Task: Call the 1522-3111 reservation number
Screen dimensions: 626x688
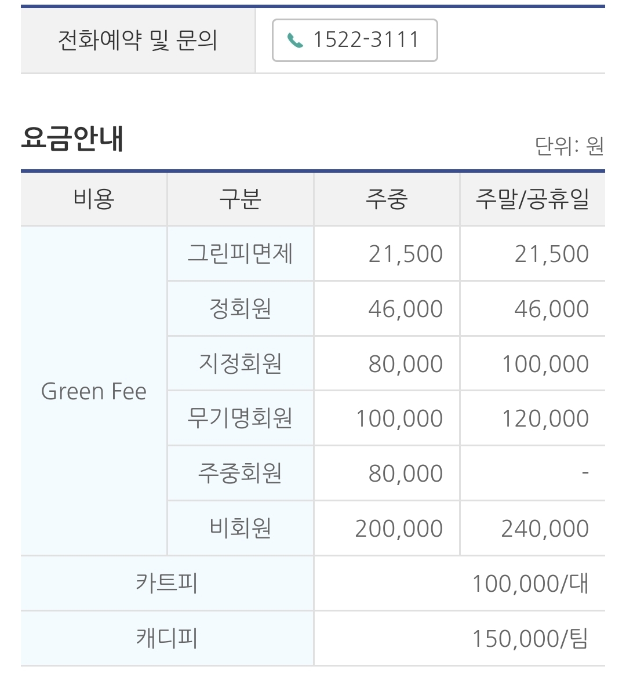Action: pos(355,40)
